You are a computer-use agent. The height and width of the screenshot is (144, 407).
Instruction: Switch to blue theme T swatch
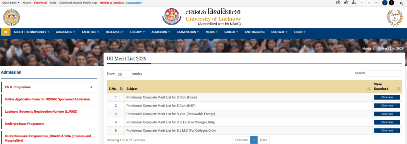coord(385,3)
